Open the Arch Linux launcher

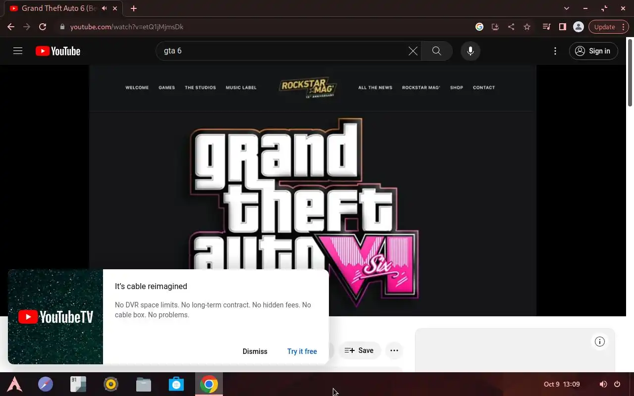coord(15,384)
